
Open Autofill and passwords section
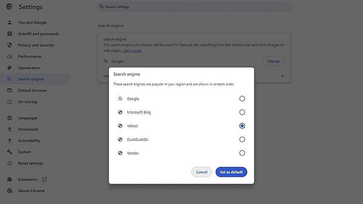pos(39,34)
